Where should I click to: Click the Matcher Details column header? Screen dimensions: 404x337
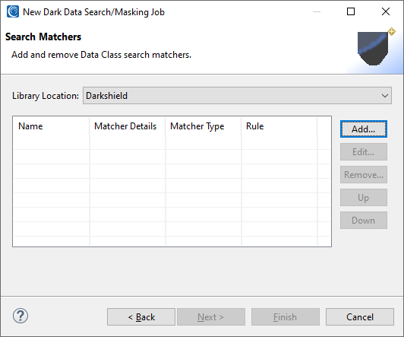pyautogui.click(x=128, y=126)
